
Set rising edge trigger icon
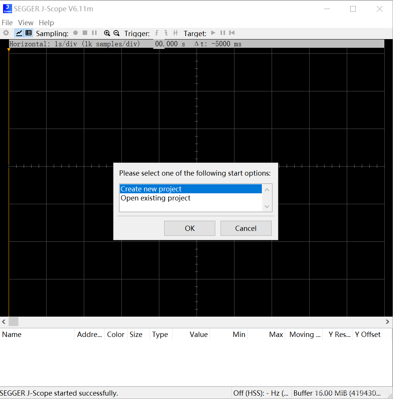pyautogui.click(x=157, y=33)
